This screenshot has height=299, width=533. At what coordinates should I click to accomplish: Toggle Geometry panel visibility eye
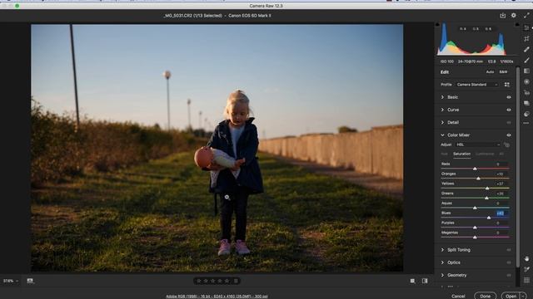(509, 275)
